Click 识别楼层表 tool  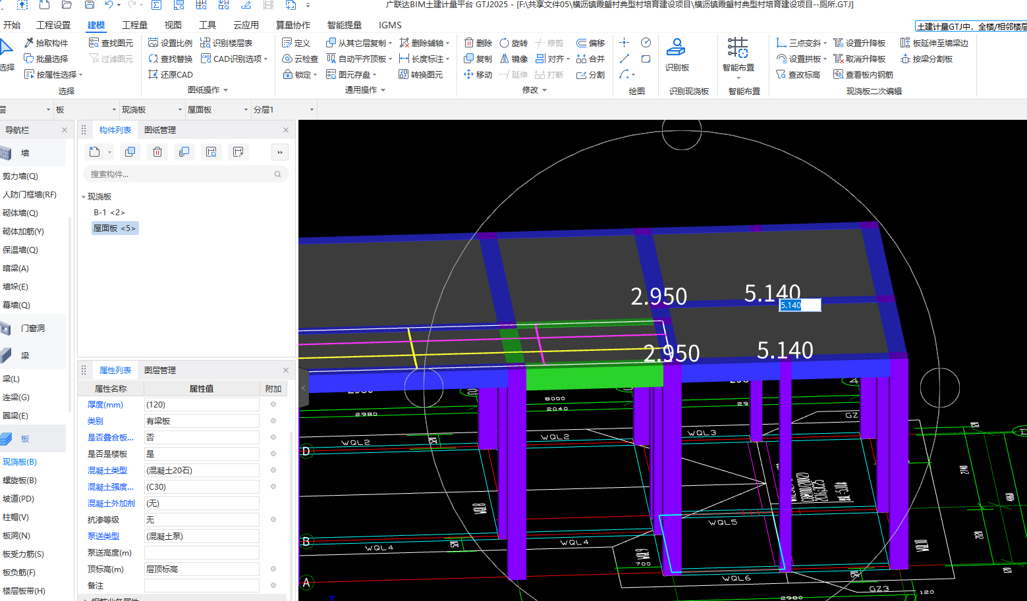pyautogui.click(x=227, y=43)
